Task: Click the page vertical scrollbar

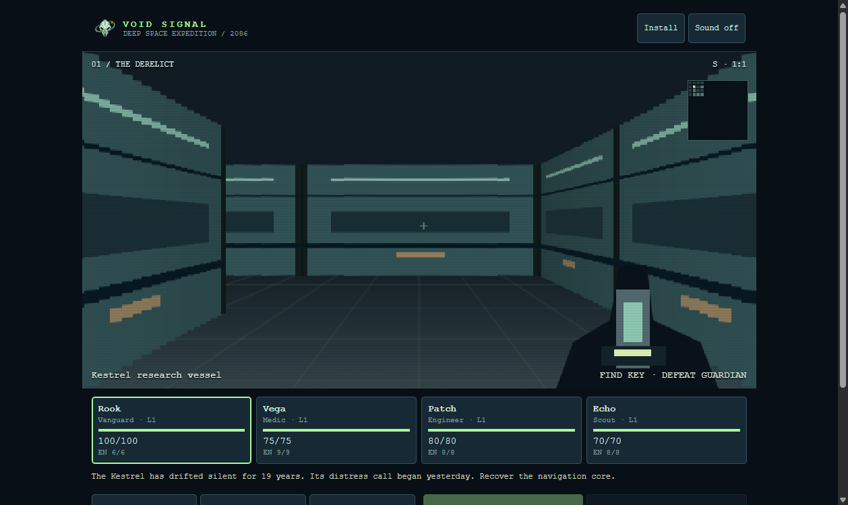Action: (x=843, y=199)
